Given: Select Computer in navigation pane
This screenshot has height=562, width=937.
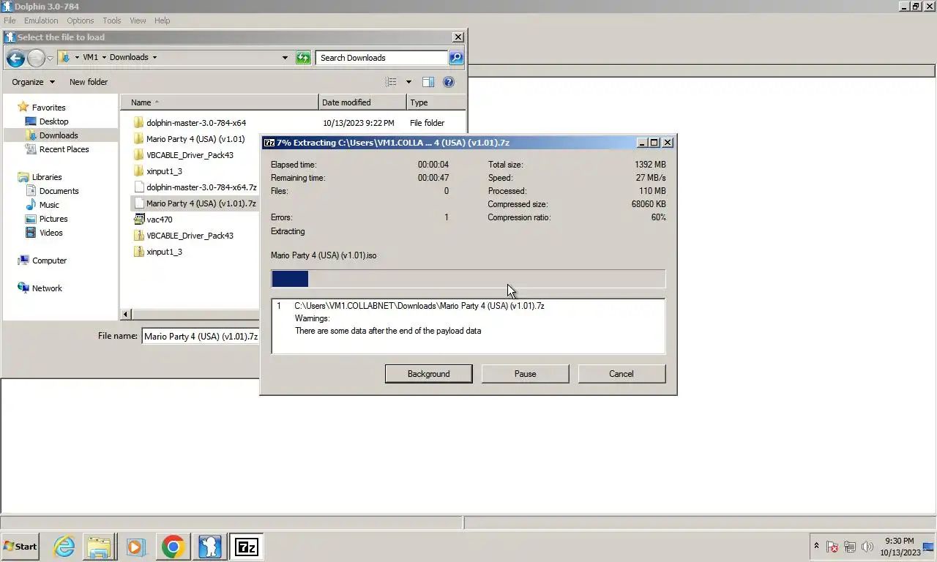Looking at the screenshot, I should 49,261.
